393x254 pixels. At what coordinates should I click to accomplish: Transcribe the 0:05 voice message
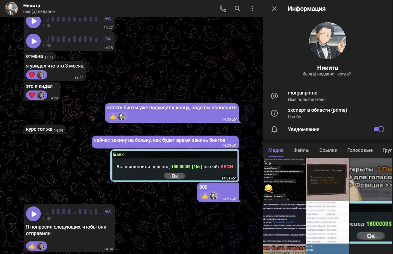tap(108, 19)
